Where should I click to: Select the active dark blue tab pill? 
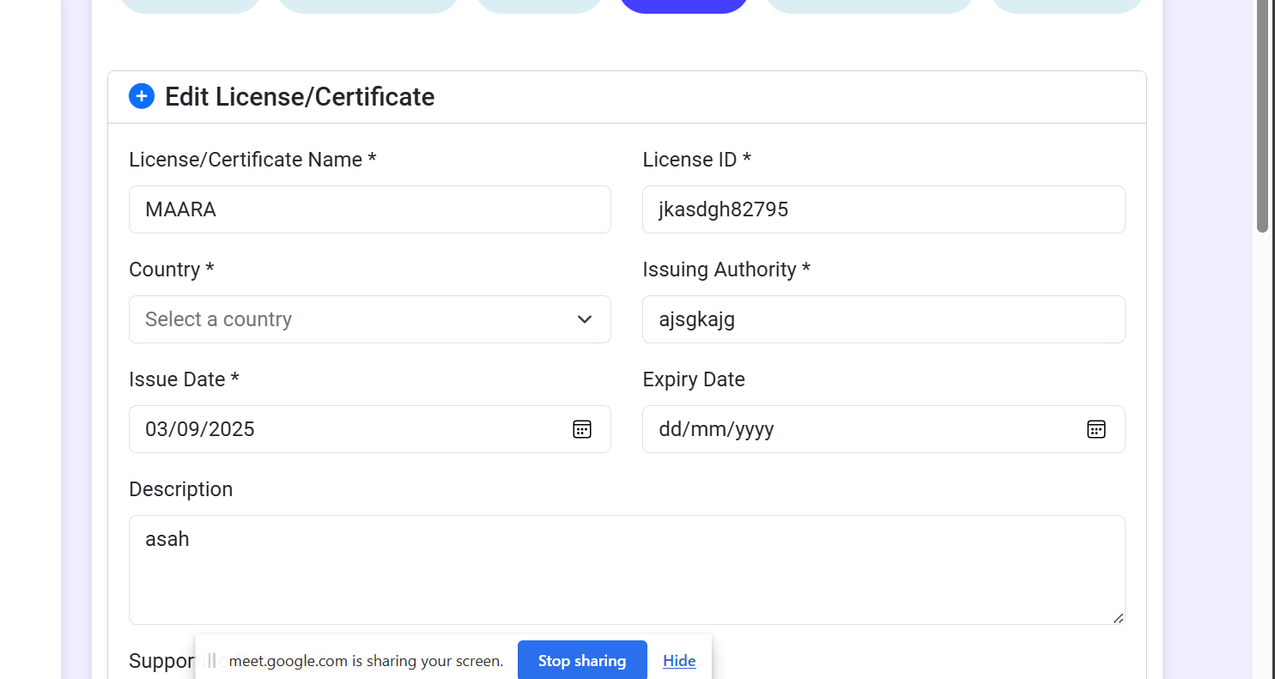(x=683, y=5)
